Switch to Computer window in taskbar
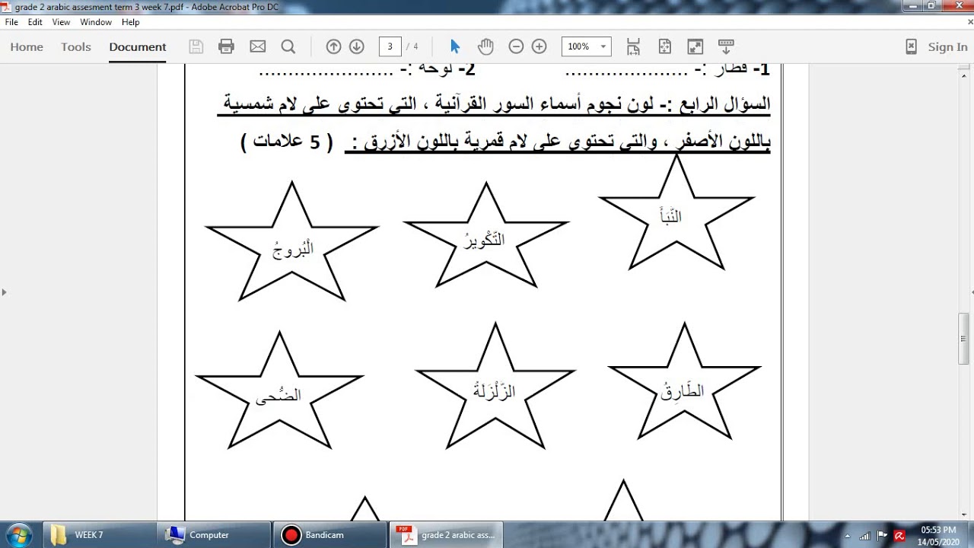This screenshot has height=548, width=974. click(x=215, y=535)
